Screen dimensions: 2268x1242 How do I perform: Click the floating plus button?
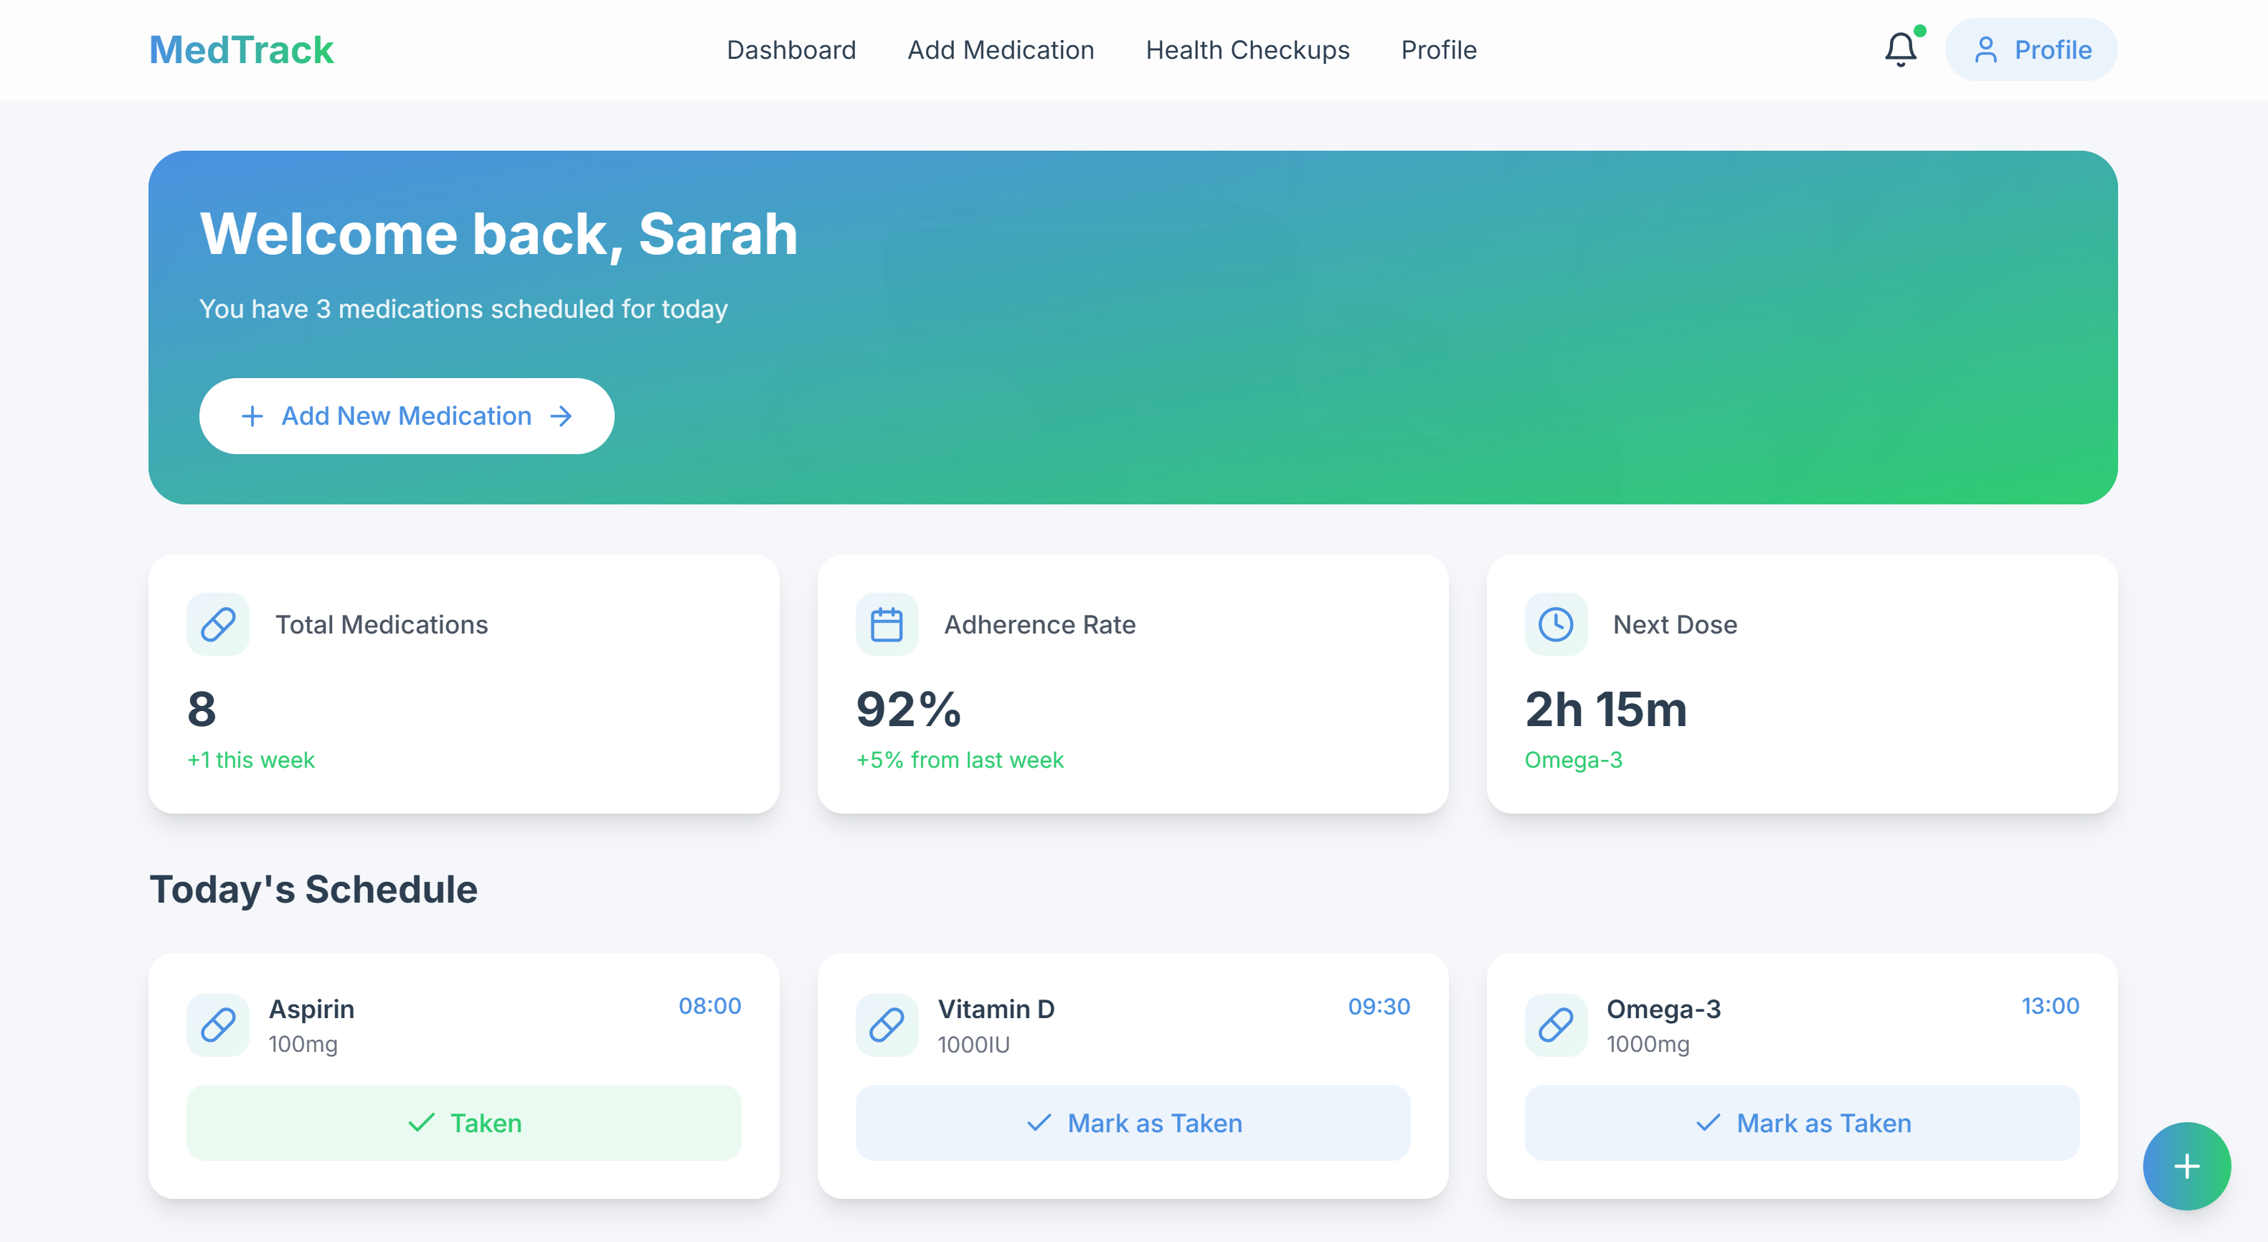2186,1166
